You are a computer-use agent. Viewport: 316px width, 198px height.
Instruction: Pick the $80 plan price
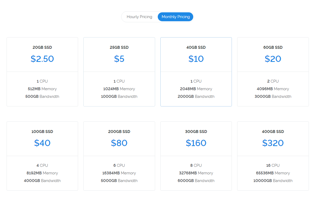(119, 143)
